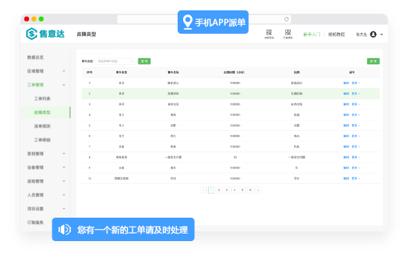Click the edit link in row 1
This screenshot has width=409, height=259.
click(346, 83)
